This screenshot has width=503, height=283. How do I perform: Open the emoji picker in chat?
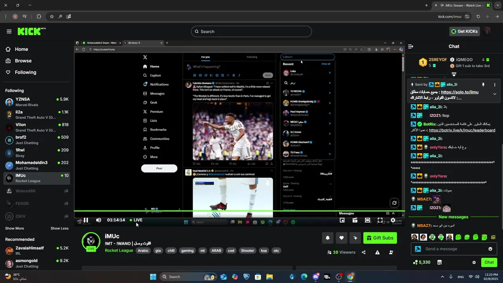490,249
